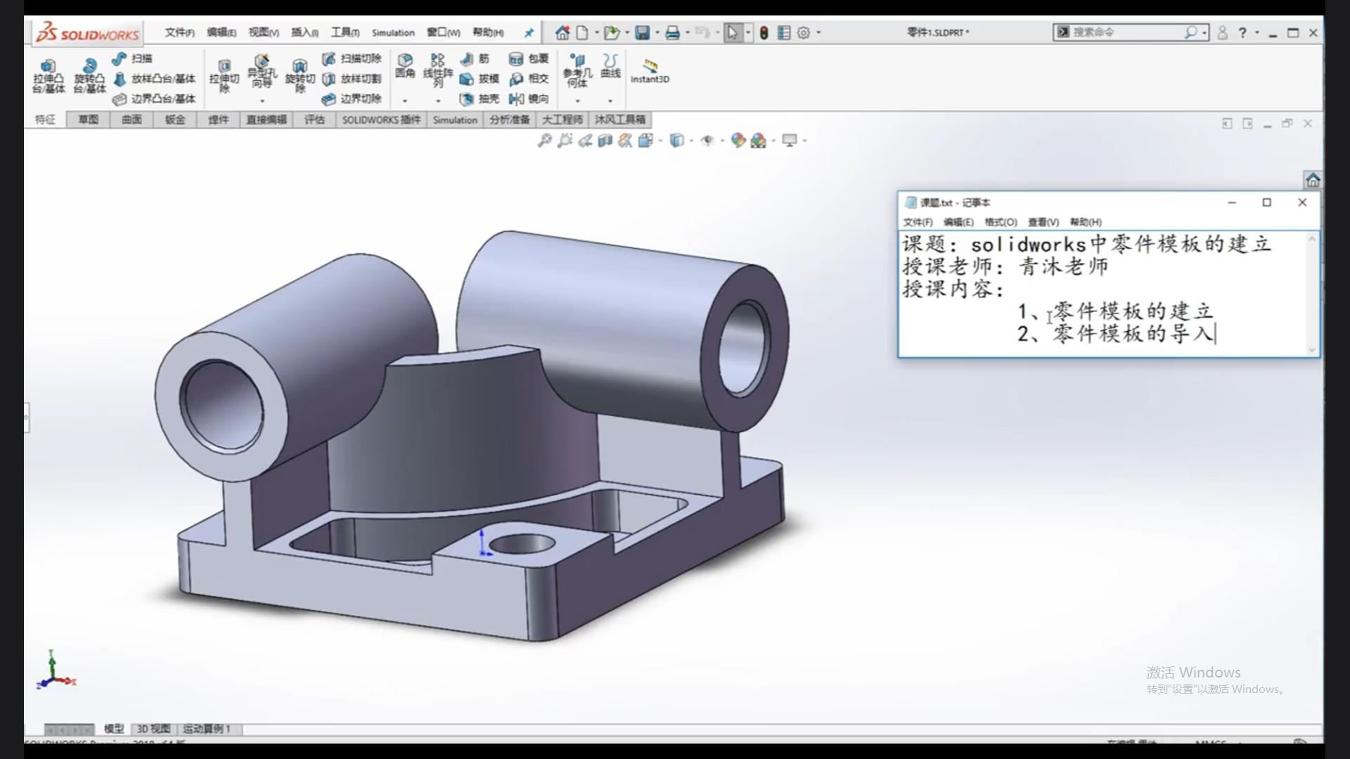Switch to the 沐风工具箱 tab
This screenshot has height=759, width=1350.
point(620,119)
